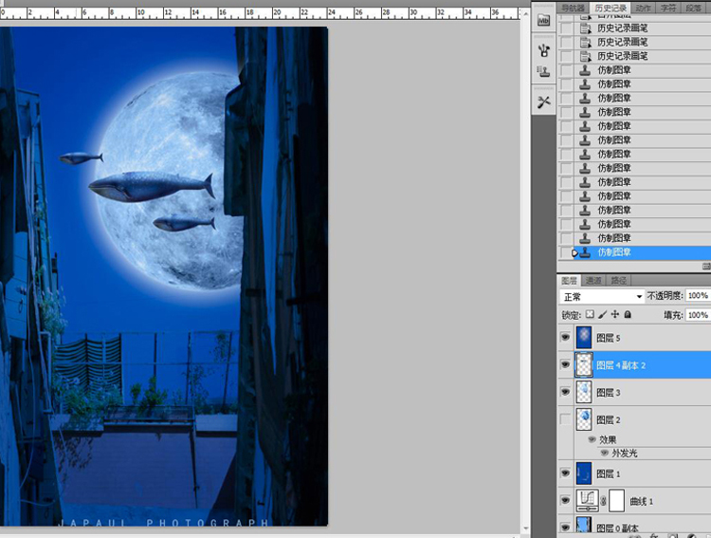Select the 图层 5 layer thumbnail

pos(584,338)
